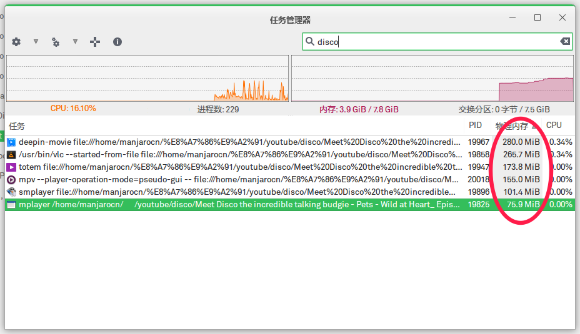The image size is (580, 334).
Task: Click the 280.0 MiB memory value
Action: tap(521, 142)
